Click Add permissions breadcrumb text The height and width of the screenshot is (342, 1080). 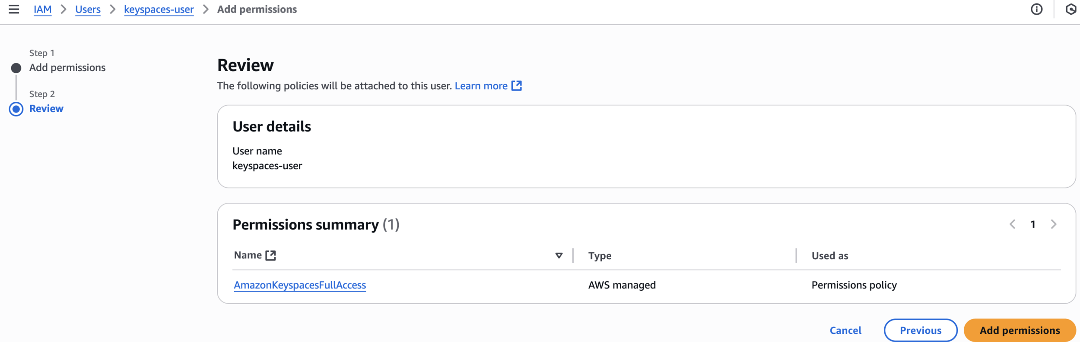click(257, 9)
